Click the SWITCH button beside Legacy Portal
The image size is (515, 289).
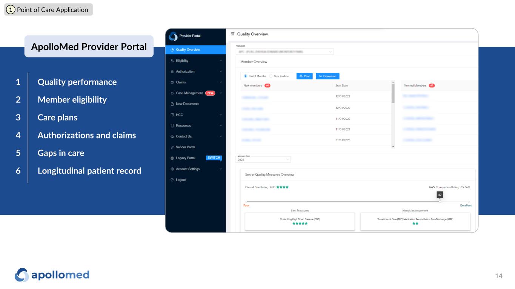pyautogui.click(x=214, y=158)
